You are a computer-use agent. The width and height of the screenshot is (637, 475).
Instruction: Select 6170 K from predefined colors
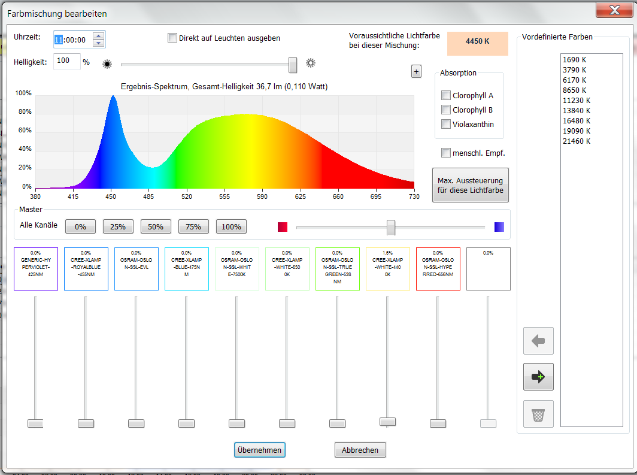pyautogui.click(x=575, y=80)
